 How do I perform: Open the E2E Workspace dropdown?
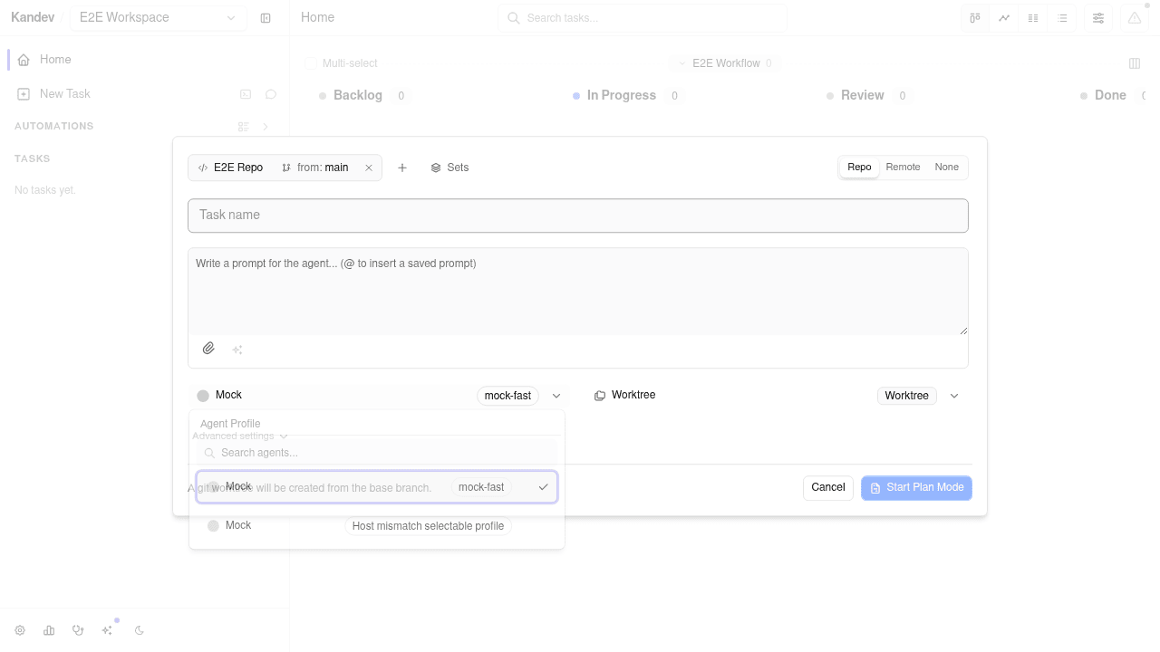click(x=159, y=18)
